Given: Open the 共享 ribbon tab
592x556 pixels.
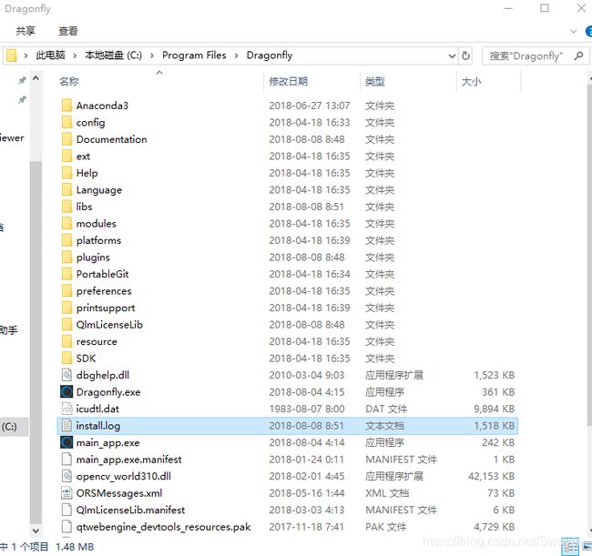Looking at the screenshot, I should (x=26, y=31).
